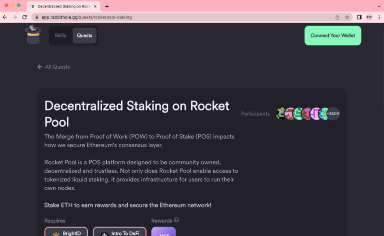Reload the current page
Image resolution: width=384 pixels, height=236 pixels.
24,17
